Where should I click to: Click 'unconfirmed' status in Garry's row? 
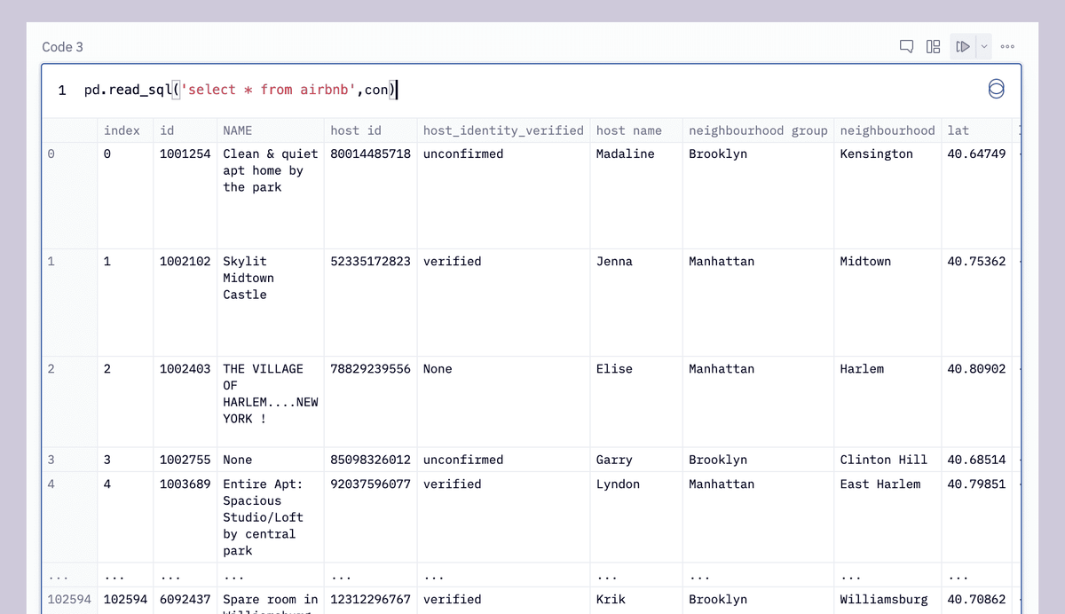tap(463, 460)
